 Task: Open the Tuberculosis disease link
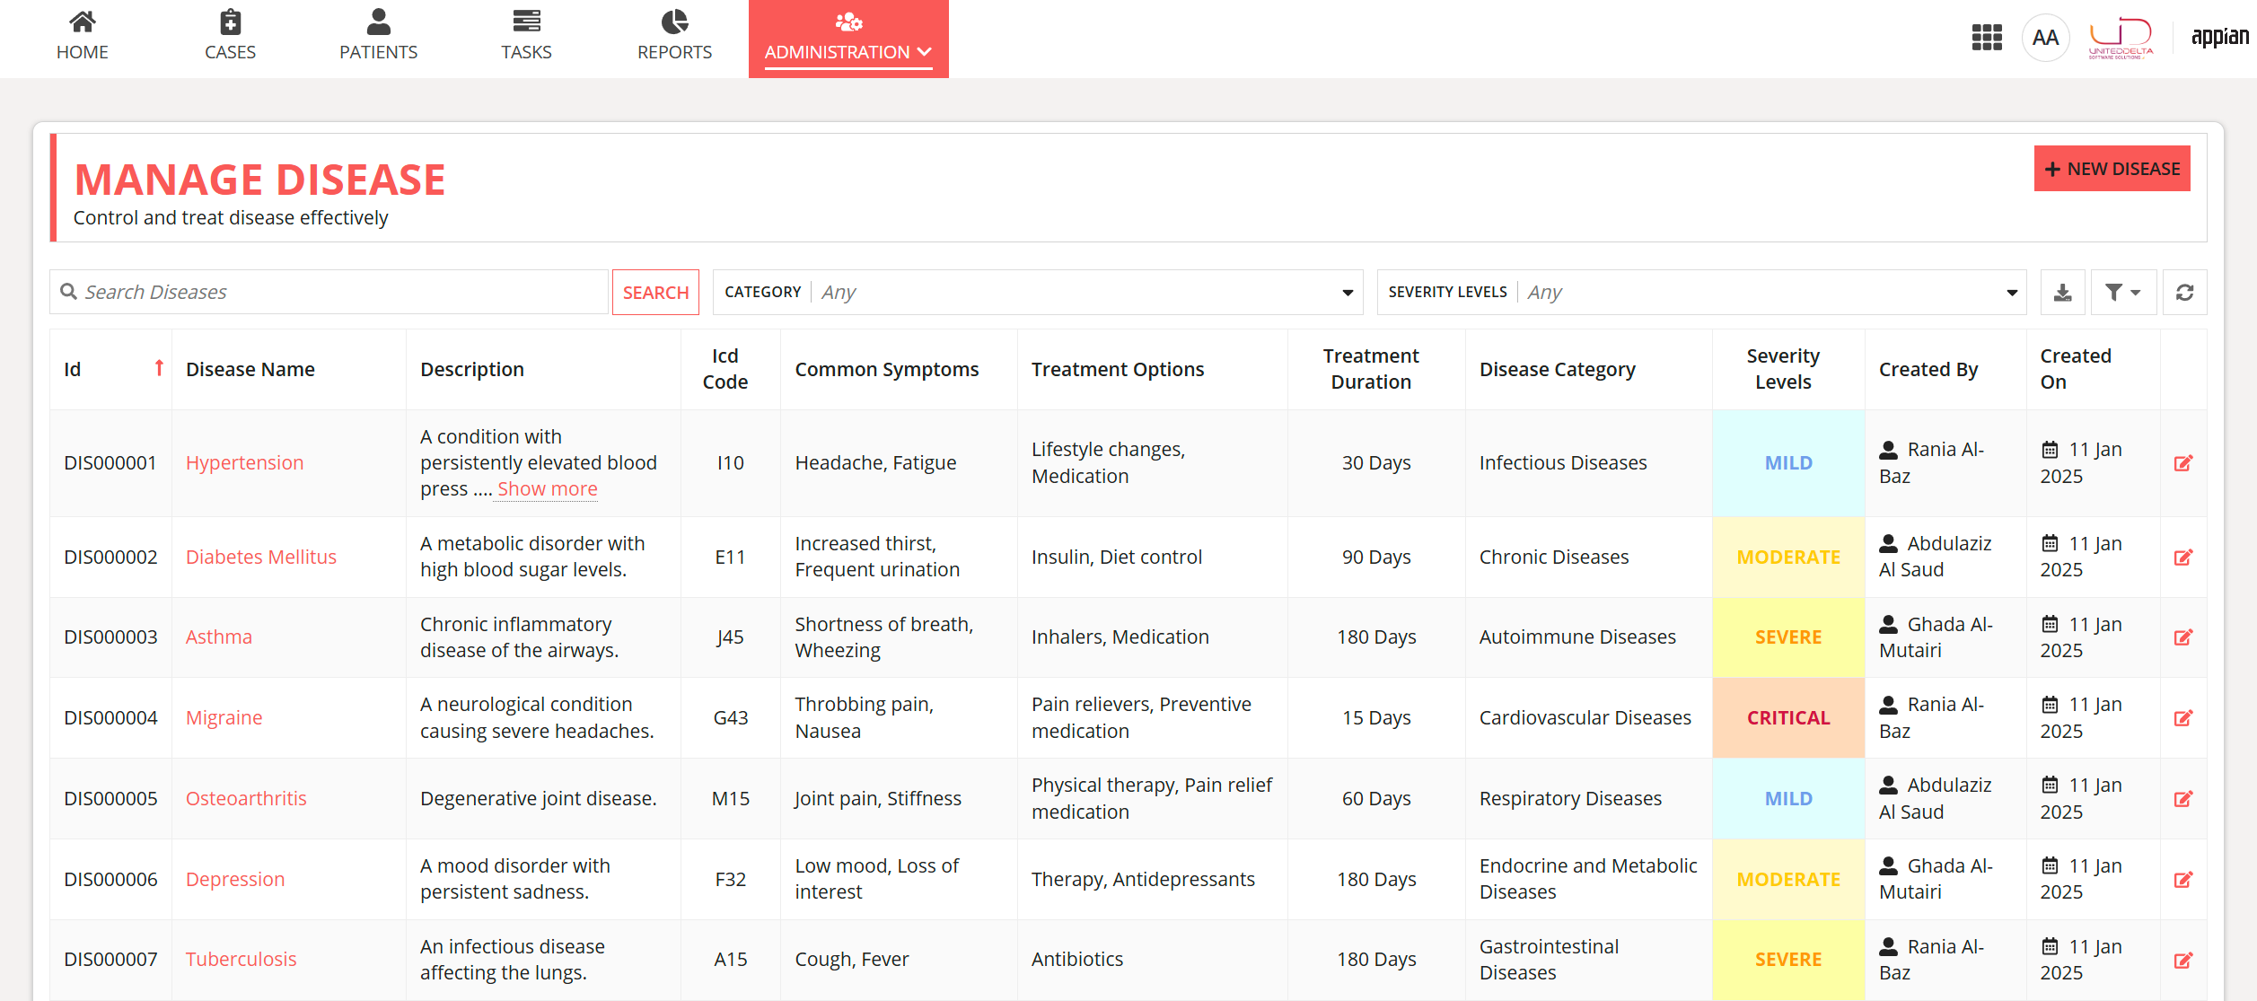coord(241,960)
